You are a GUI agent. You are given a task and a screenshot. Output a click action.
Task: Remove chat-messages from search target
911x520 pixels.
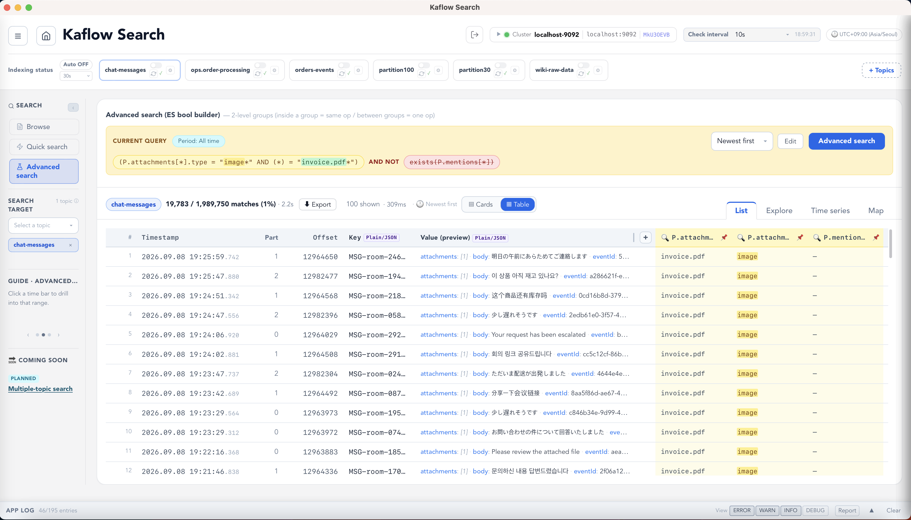click(x=70, y=245)
